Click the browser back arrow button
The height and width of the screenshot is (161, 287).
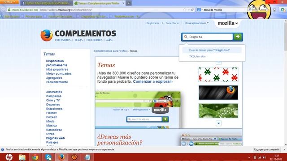coord(3,10)
